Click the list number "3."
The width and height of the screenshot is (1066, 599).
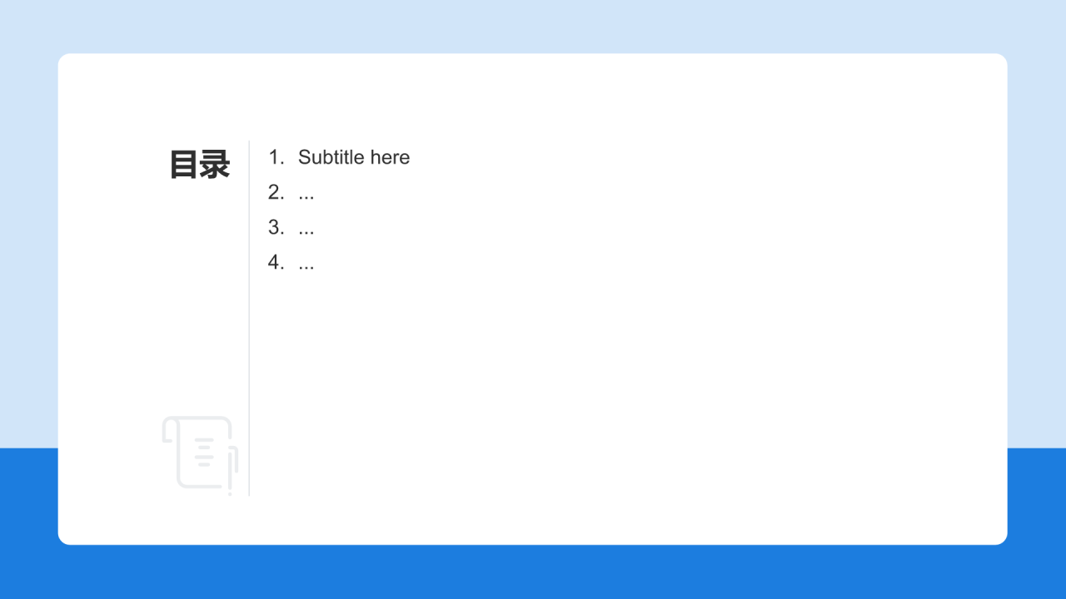(276, 227)
